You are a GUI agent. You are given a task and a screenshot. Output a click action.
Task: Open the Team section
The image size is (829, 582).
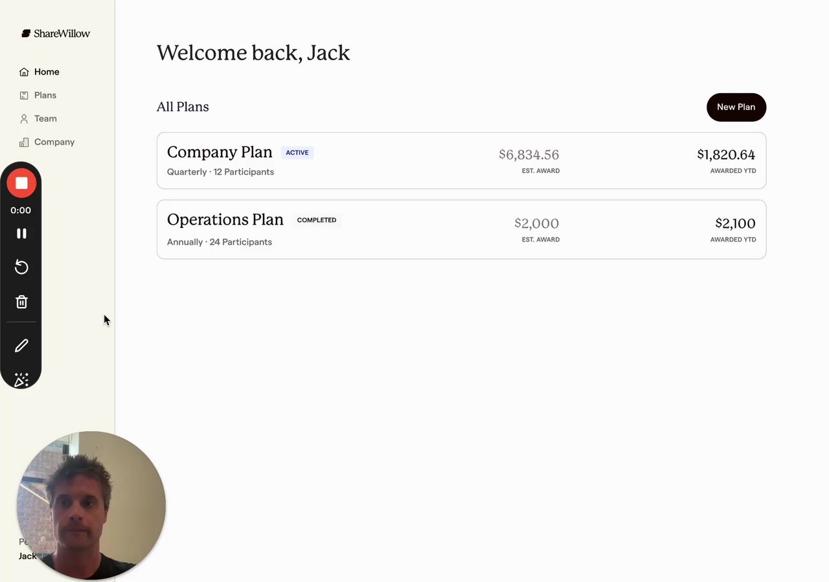45,118
